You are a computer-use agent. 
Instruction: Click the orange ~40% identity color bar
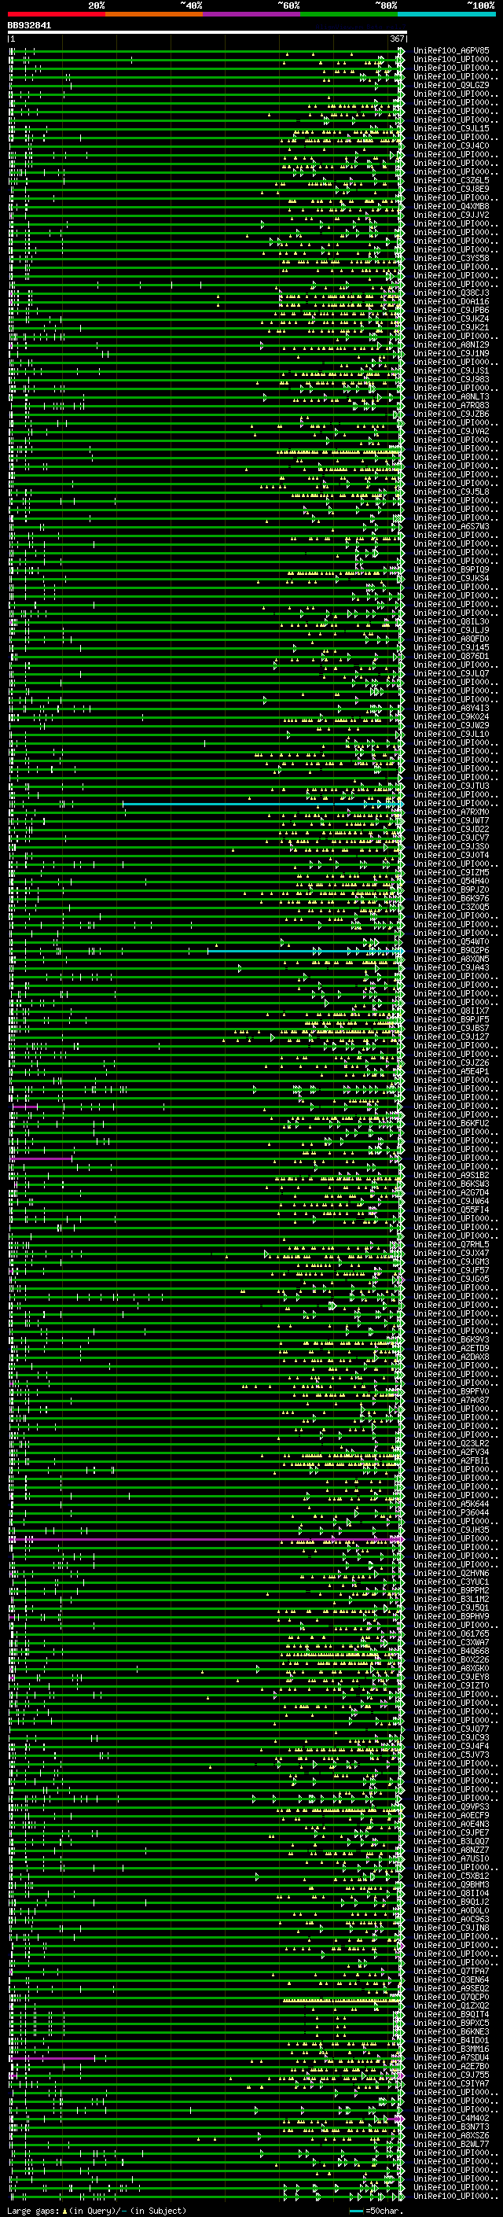[x=154, y=14]
